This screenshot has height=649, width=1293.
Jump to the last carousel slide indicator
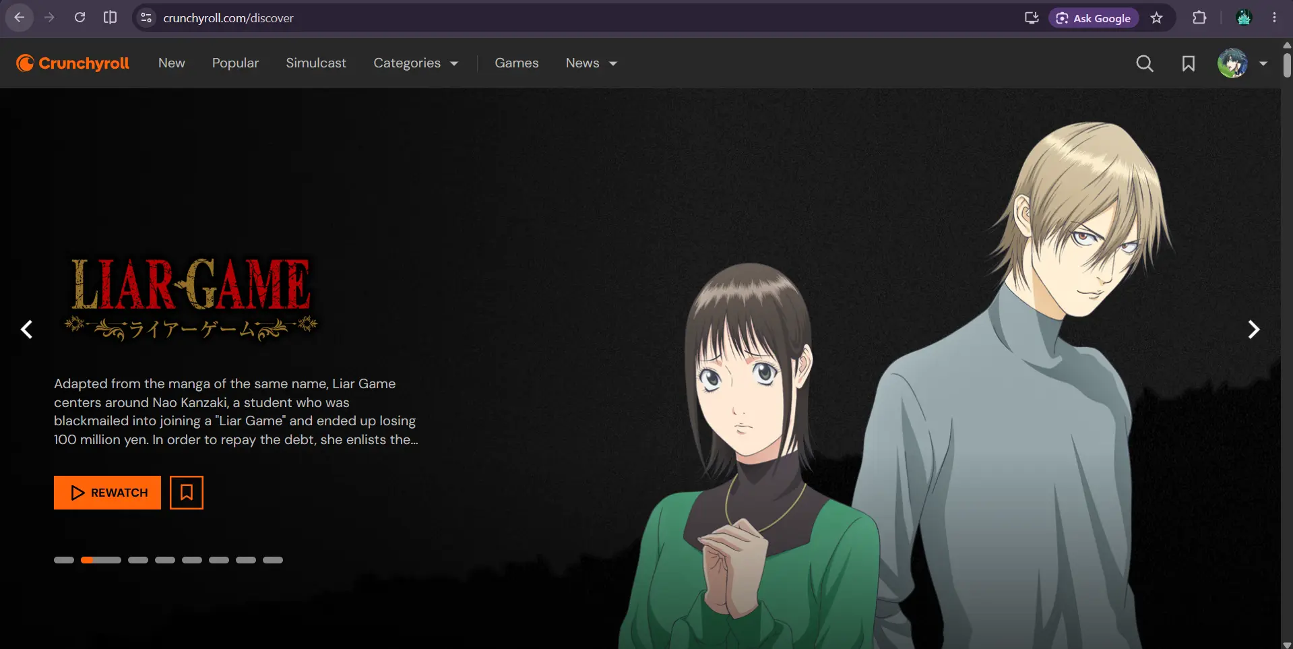(273, 560)
